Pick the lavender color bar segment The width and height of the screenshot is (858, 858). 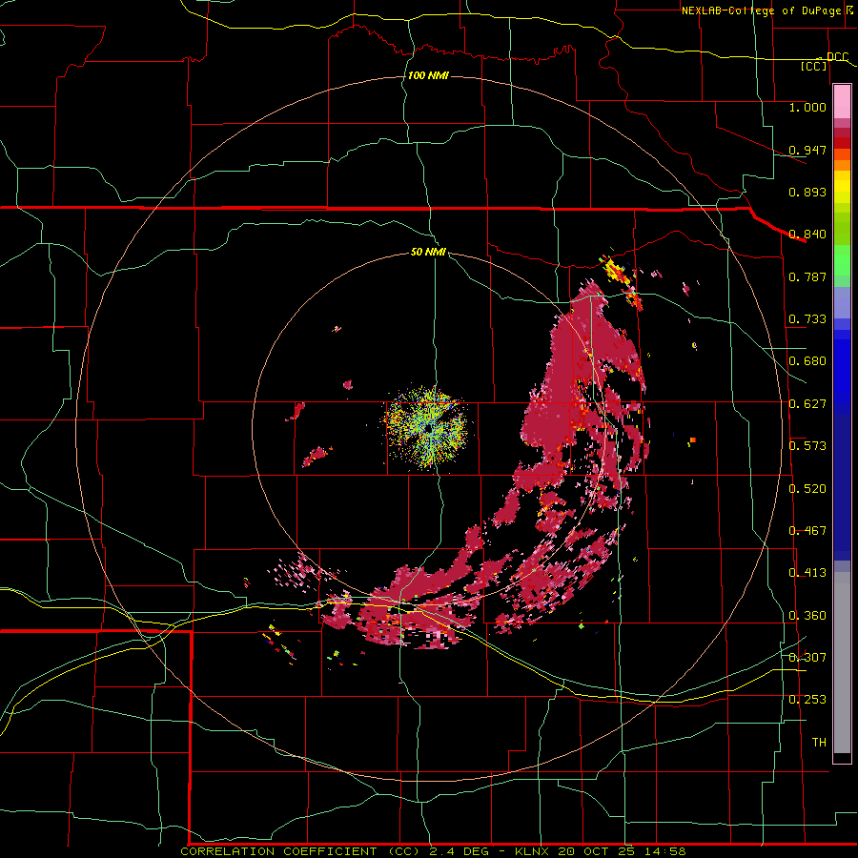point(842,302)
